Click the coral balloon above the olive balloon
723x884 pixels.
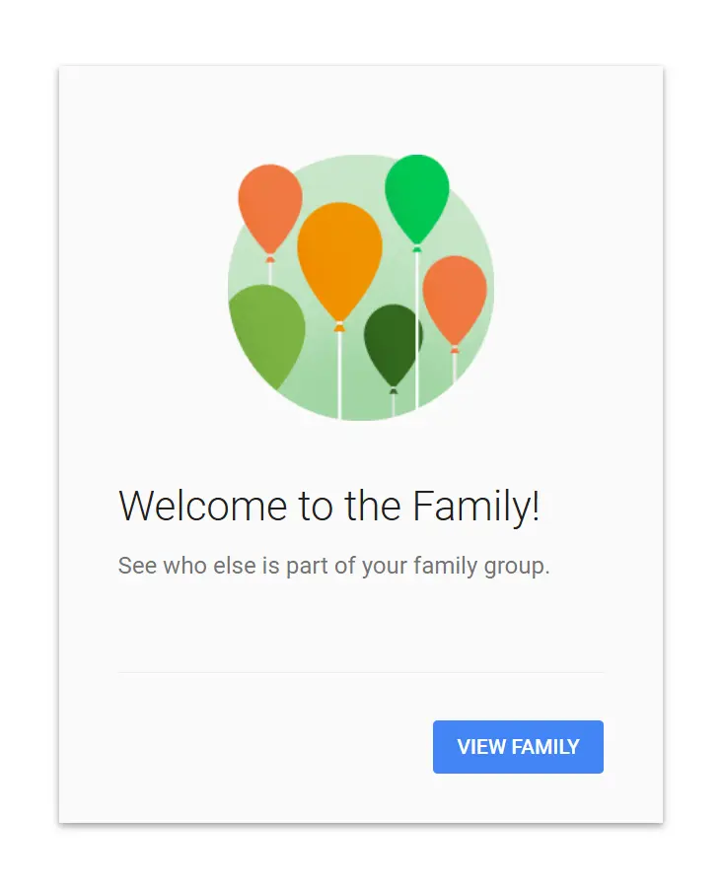(x=270, y=208)
